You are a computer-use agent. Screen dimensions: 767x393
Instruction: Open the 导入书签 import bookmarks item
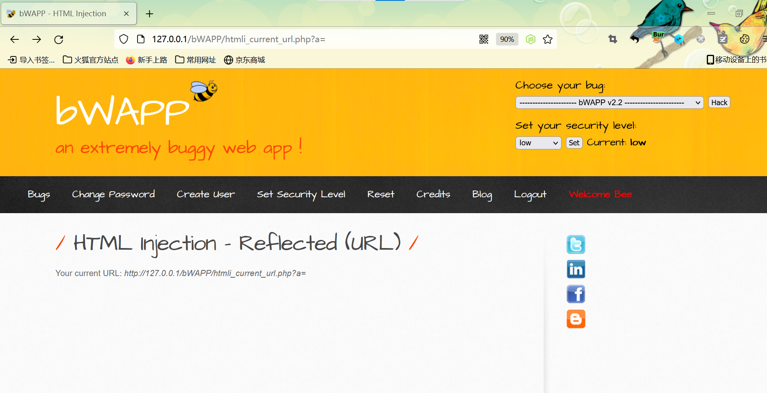[31, 60]
